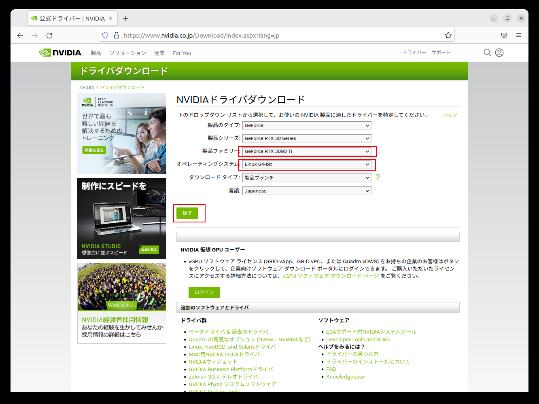Screen dimensions: 539x404
Task: Click the green 探す search button
Action: coord(187,213)
